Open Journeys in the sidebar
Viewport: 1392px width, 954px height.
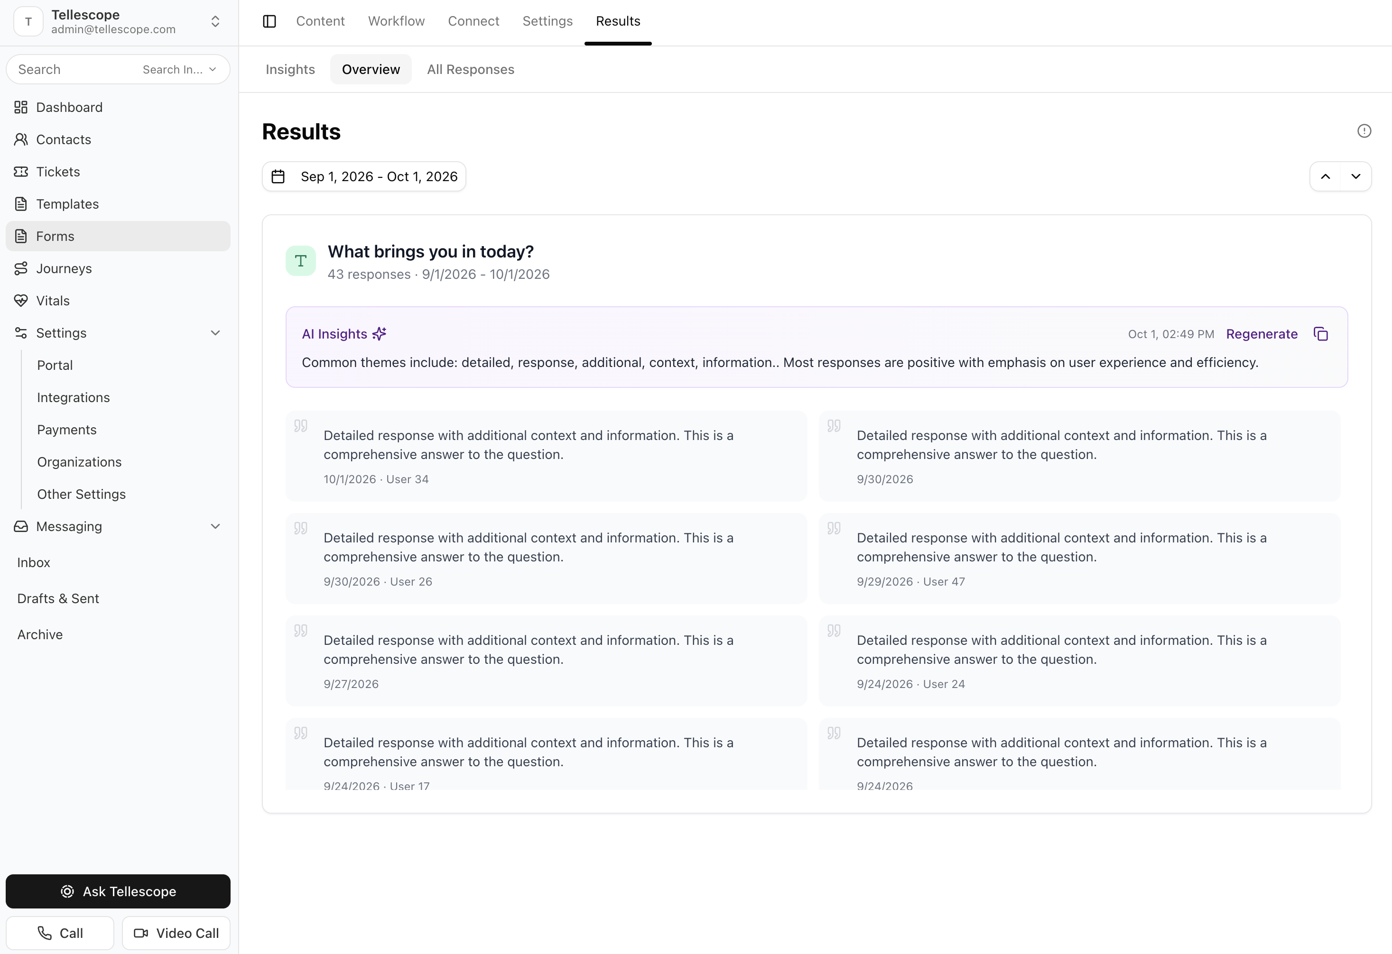pos(118,269)
